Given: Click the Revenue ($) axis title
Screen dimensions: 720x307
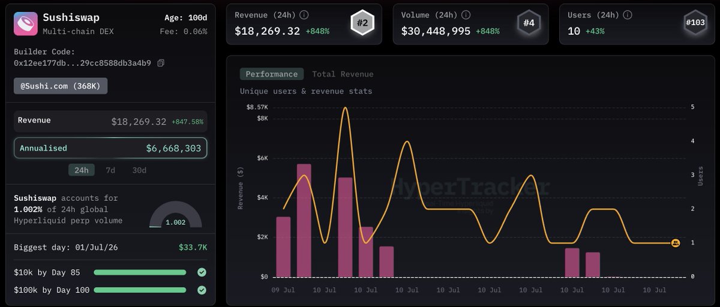Looking at the screenshot, I should coord(241,188).
